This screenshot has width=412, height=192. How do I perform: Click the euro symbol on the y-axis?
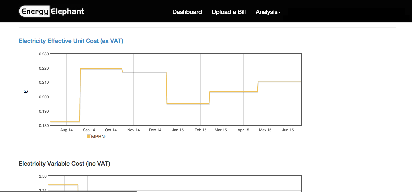pos(26,92)
